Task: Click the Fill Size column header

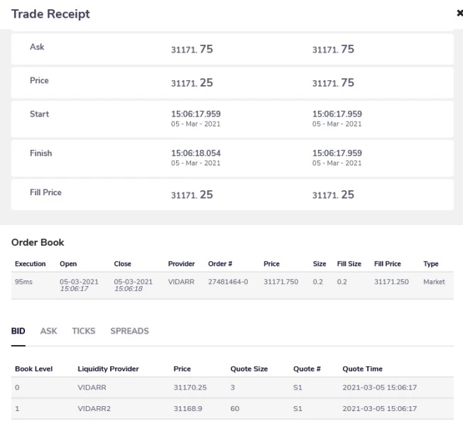Action: (x=349, y=264)
